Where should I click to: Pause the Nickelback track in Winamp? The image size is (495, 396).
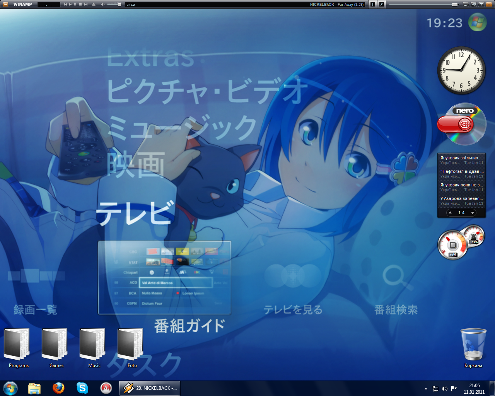pos(75,5)
